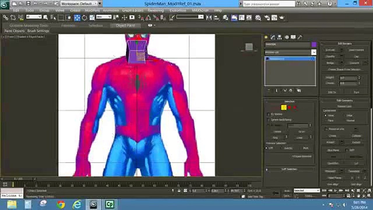Activate the Select and Move tool

tap(77, 17)
